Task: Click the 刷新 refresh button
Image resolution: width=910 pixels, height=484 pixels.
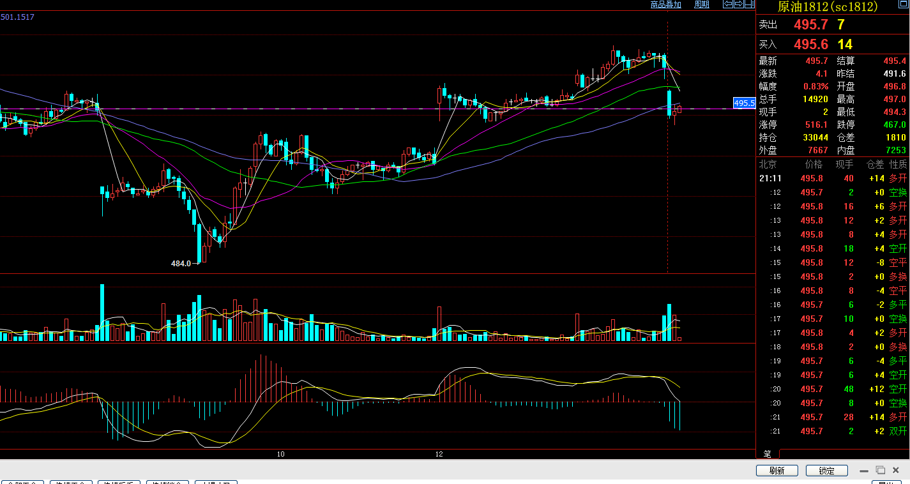Action: pos(777,471)
